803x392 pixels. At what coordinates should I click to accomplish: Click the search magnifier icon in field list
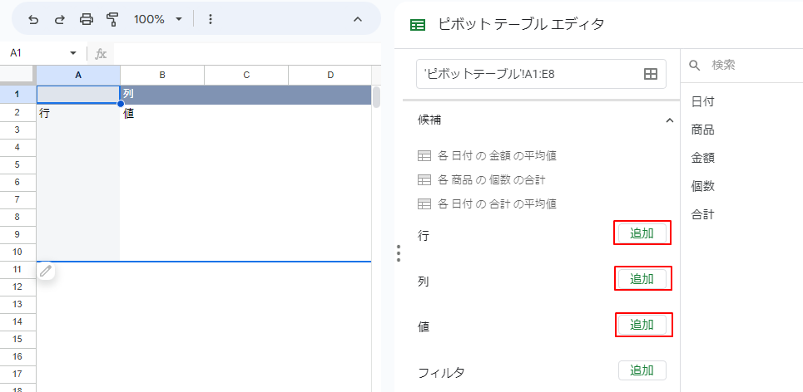click(696, 65)
